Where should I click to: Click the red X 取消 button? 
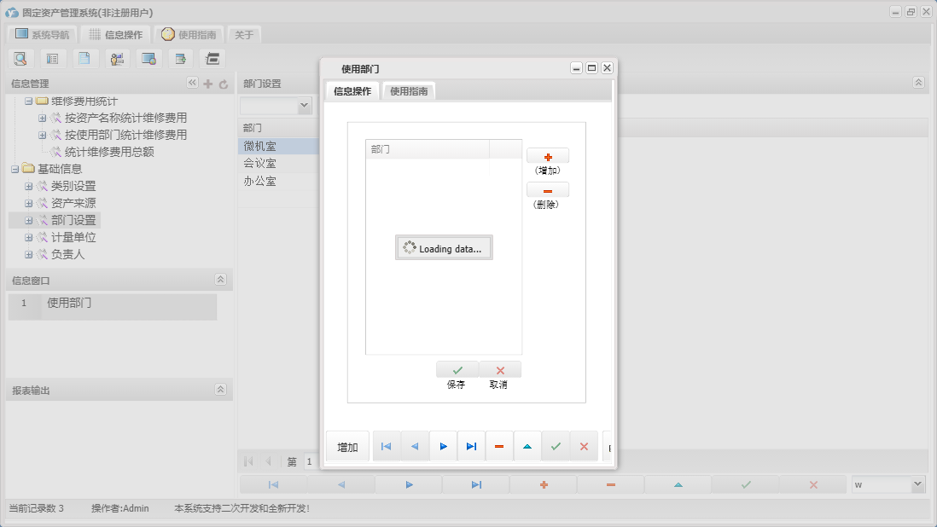(500, 370)
